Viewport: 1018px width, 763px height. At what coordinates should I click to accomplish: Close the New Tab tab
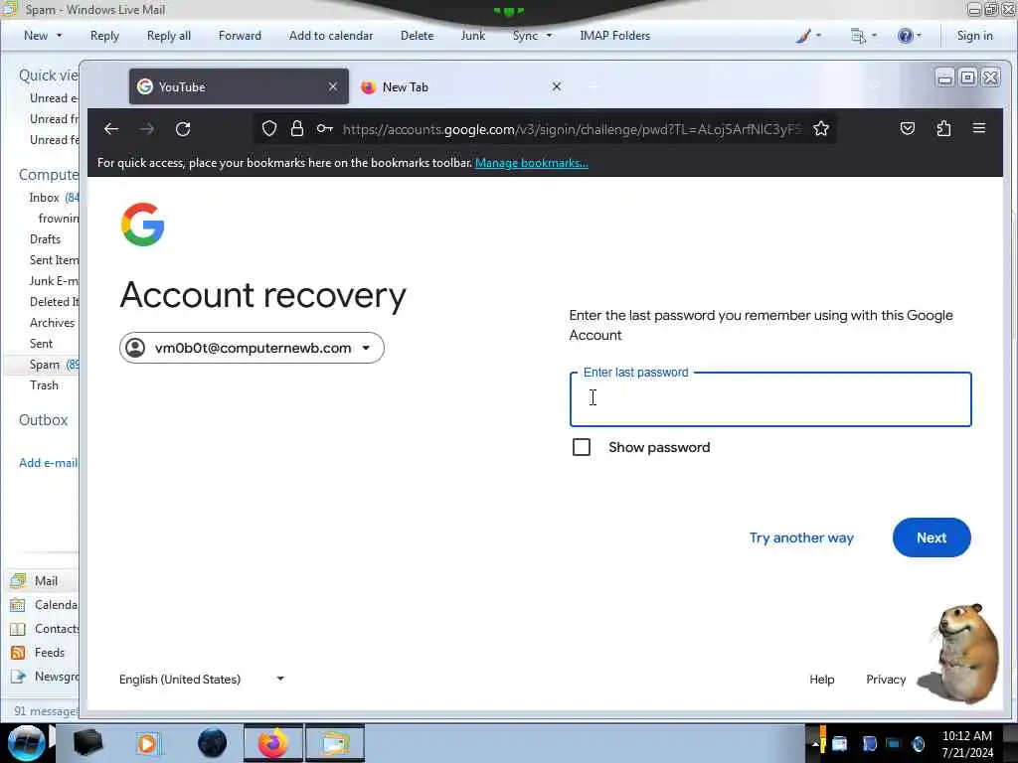pyautogui.click(x=557, y=86)
